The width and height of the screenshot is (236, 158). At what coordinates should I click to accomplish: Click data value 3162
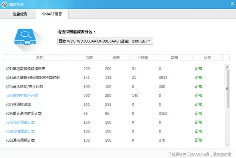(x=163, y=113)
